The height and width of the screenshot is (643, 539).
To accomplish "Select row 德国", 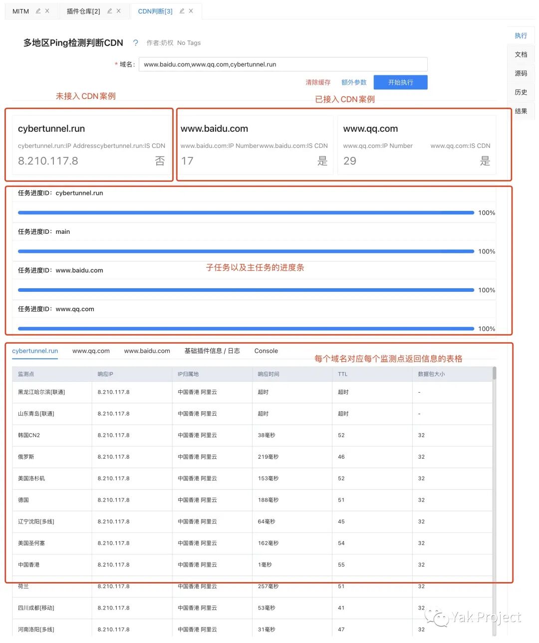I will (x=252, y=500).
